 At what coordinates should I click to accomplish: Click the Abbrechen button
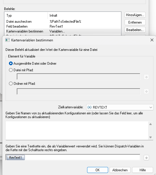coord(120,170)
